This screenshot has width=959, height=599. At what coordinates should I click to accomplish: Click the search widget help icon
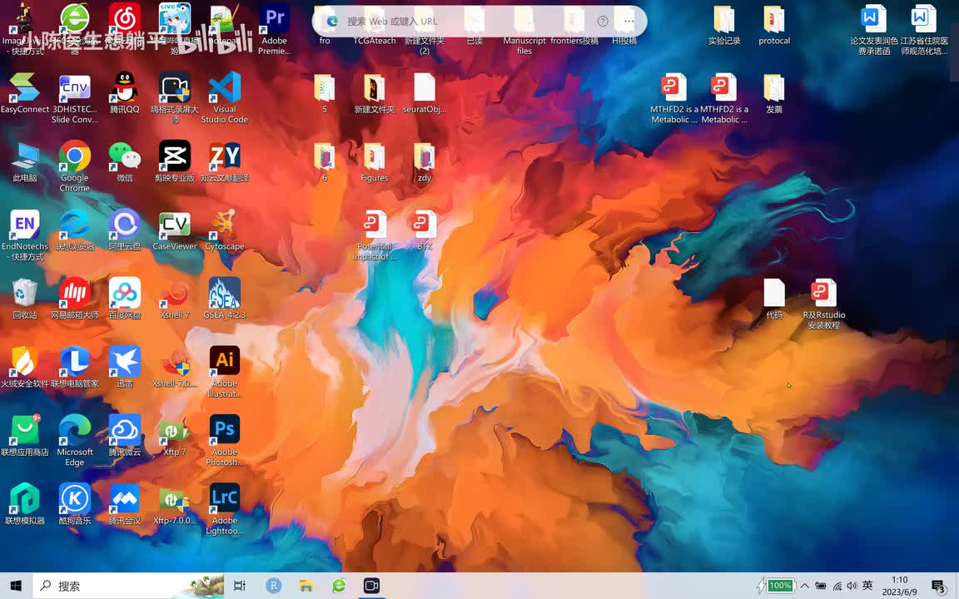tap(603, 22)
